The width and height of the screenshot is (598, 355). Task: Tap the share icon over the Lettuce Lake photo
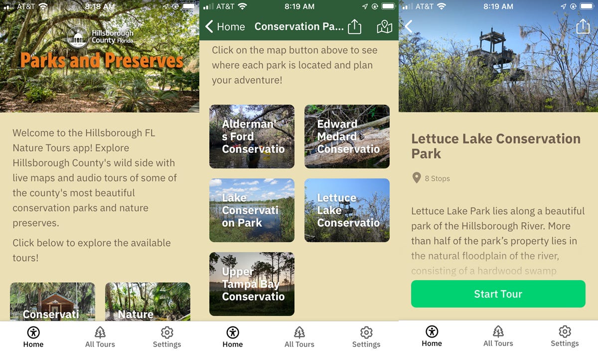pos(583,26)
